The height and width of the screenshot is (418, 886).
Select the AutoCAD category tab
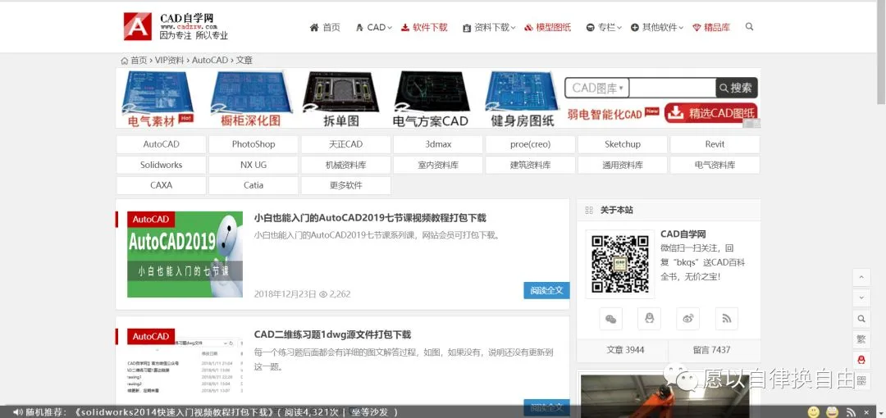coord(161,144)
